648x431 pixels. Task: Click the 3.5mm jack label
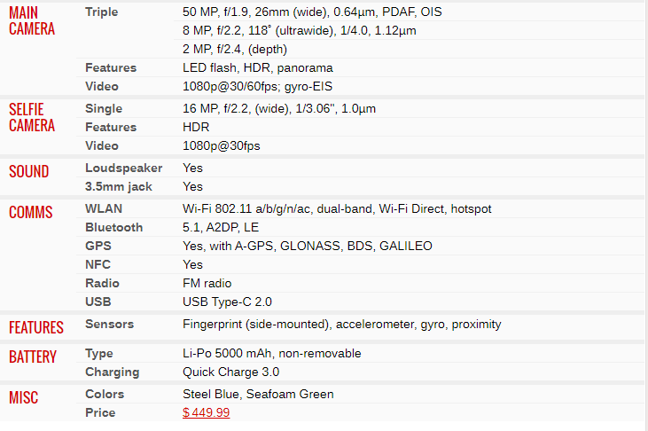point(119,186)
